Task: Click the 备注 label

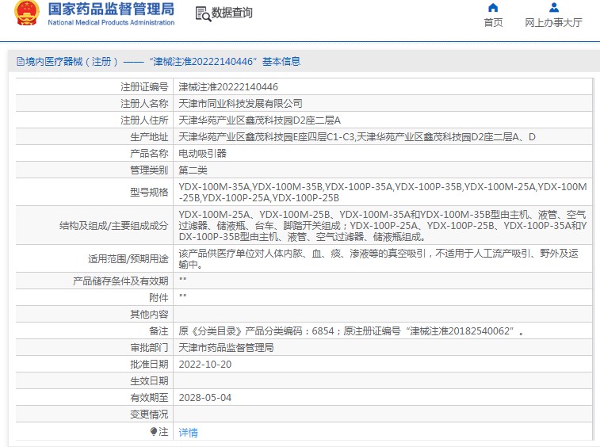Action: 159,331
